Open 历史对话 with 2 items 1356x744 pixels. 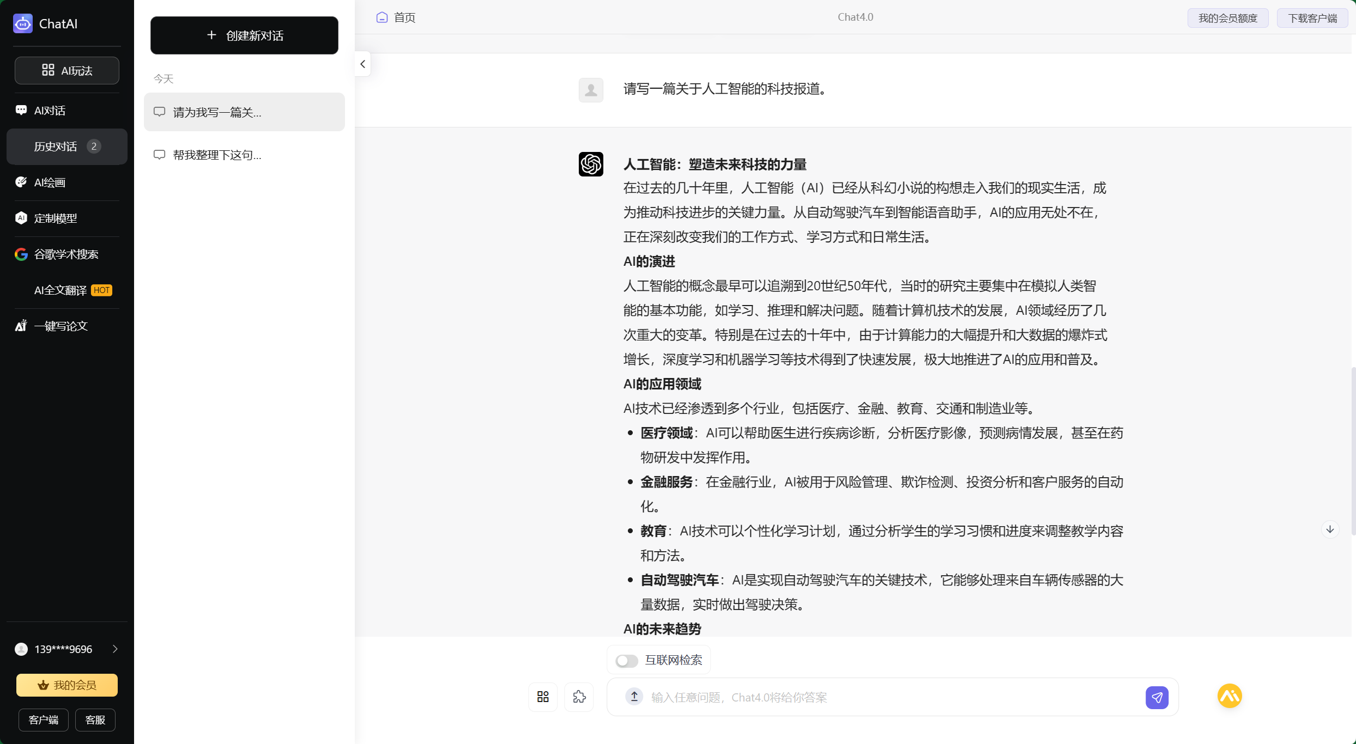pyautogui.click(x=66, y=146)
